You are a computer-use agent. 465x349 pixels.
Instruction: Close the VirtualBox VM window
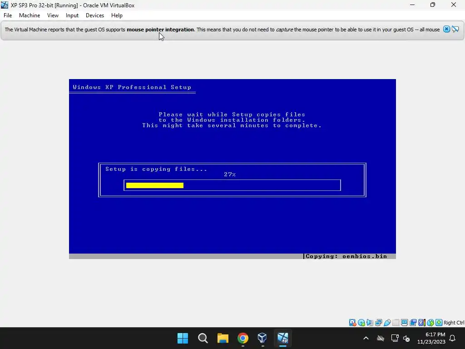pyautogui.click(x=454, y=5)
